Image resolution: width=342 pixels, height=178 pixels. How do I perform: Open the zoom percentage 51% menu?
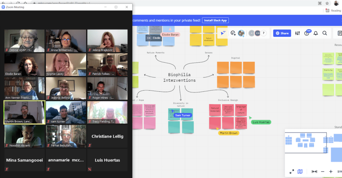coord(338,171)
